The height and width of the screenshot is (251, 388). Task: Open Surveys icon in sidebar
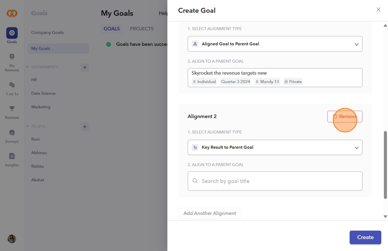(12, 133)
